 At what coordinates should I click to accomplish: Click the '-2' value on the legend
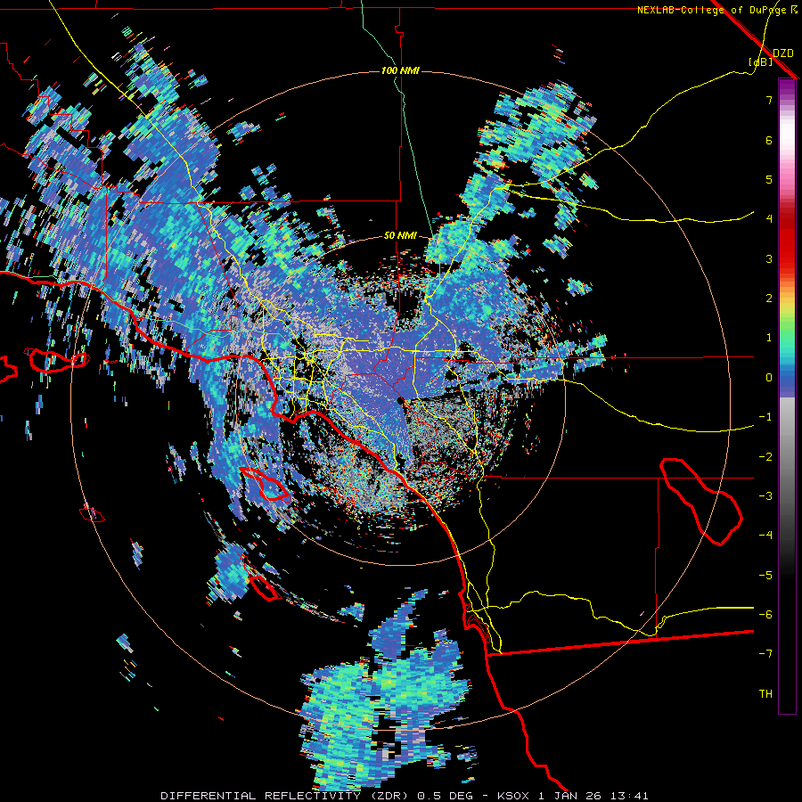(x=765, y=456)
